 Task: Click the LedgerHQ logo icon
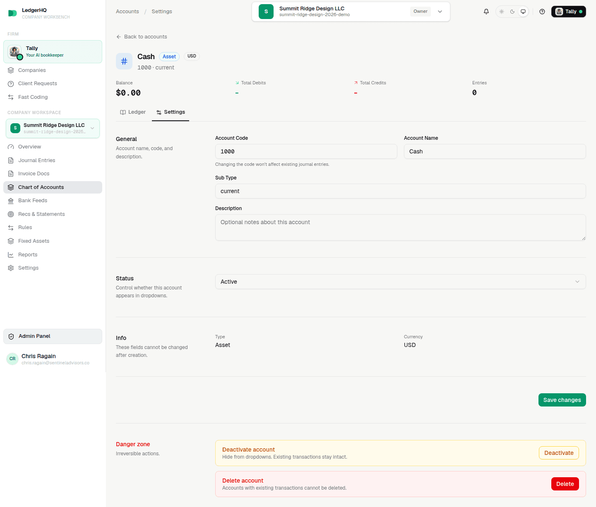click(x=12, y=13)
